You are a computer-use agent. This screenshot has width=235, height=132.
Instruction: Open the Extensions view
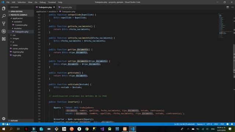4,39
